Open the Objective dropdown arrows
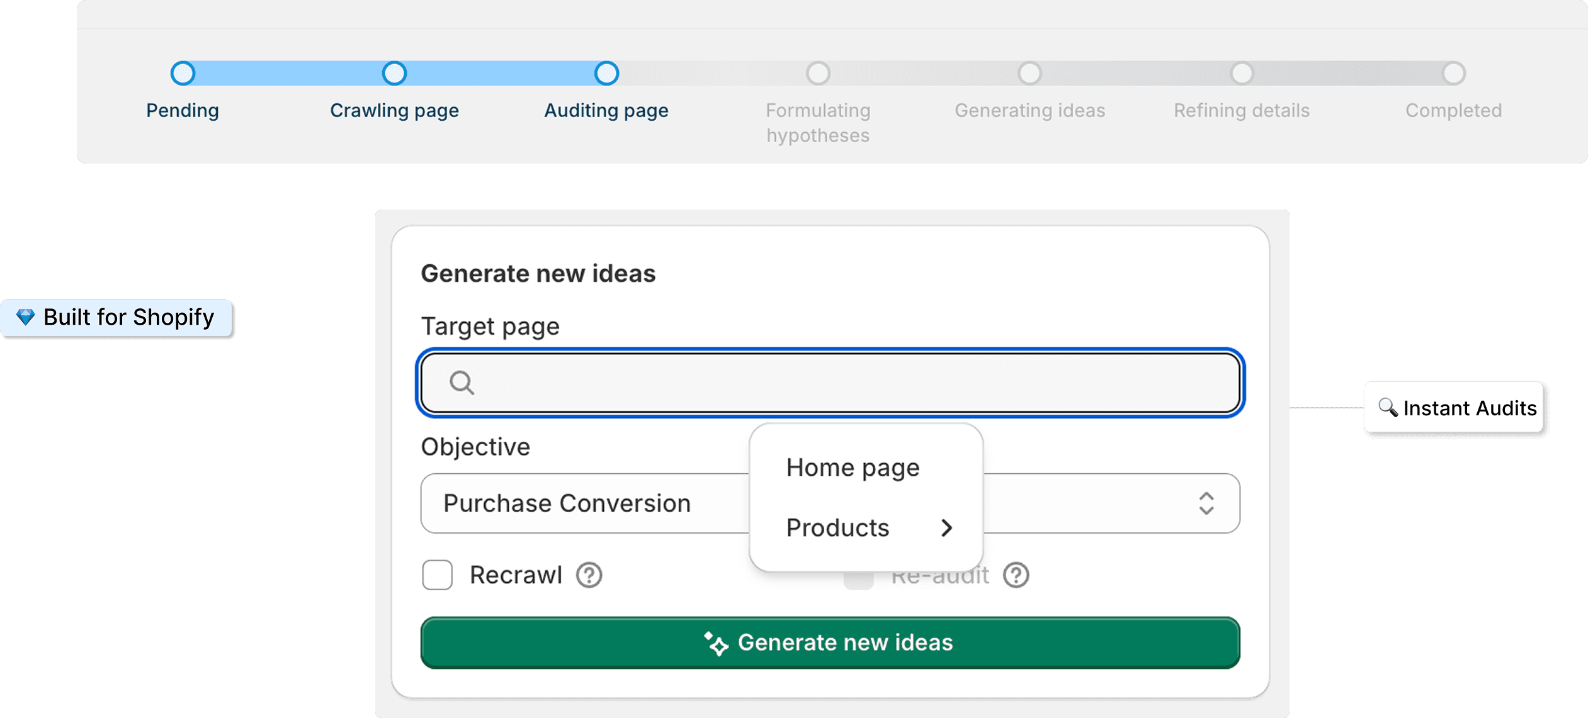Screen dimensions: 1588x718 pos(1206,503)
